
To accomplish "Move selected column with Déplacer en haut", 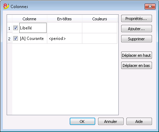I will click(x=137, y=55).
